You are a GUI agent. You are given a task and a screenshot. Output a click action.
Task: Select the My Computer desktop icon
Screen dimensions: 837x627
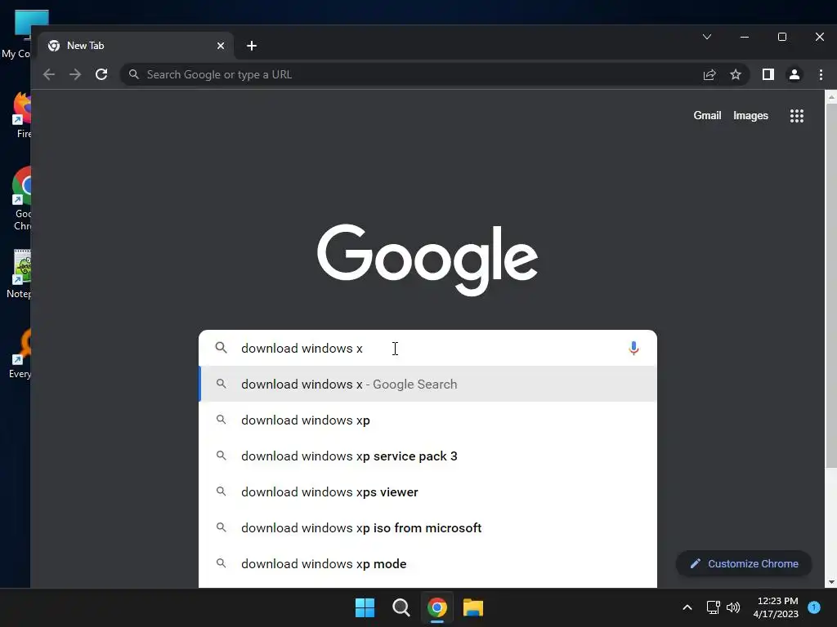[x=17, y=34]
